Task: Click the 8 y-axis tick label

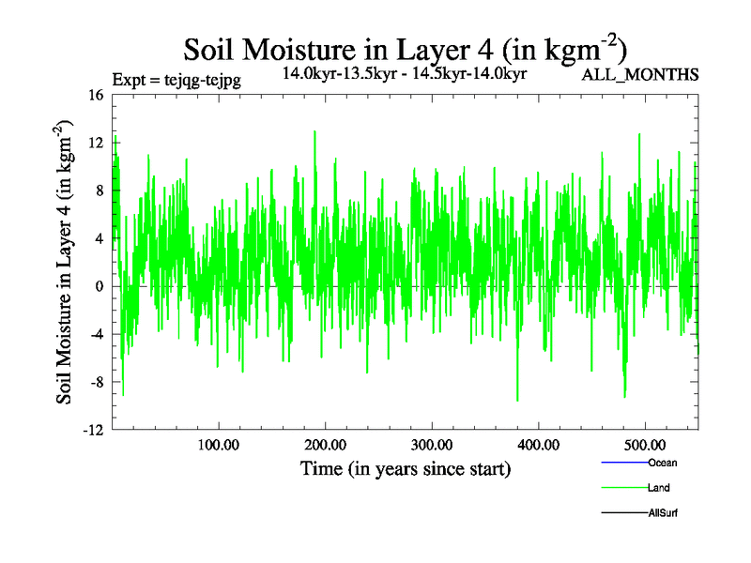Action: pos(99,190)
